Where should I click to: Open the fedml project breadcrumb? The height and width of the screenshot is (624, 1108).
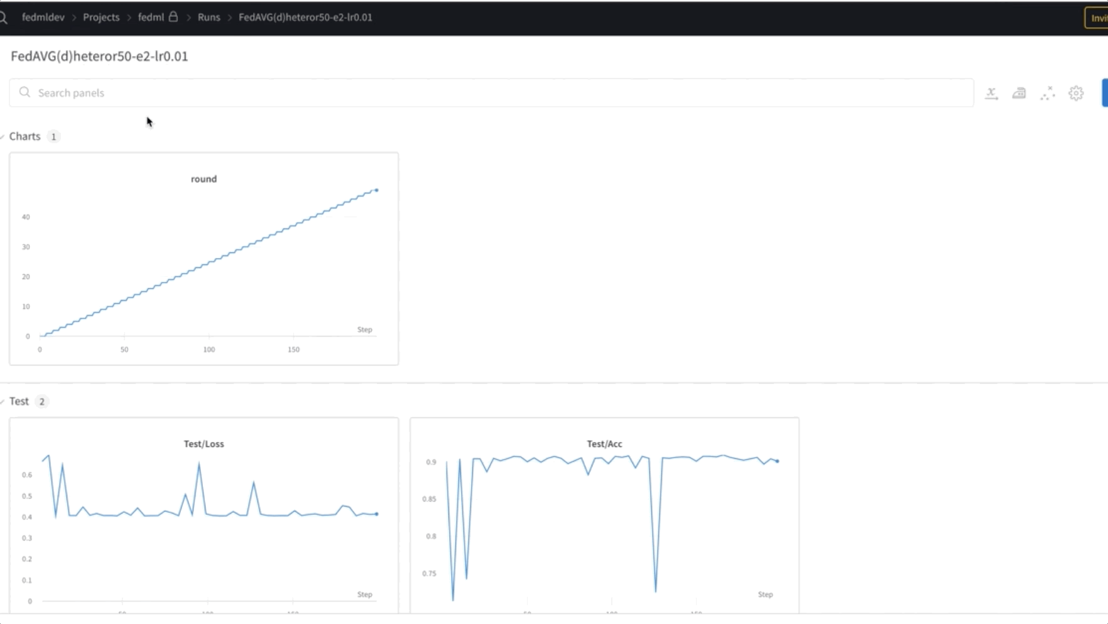(x=151, y=17)
